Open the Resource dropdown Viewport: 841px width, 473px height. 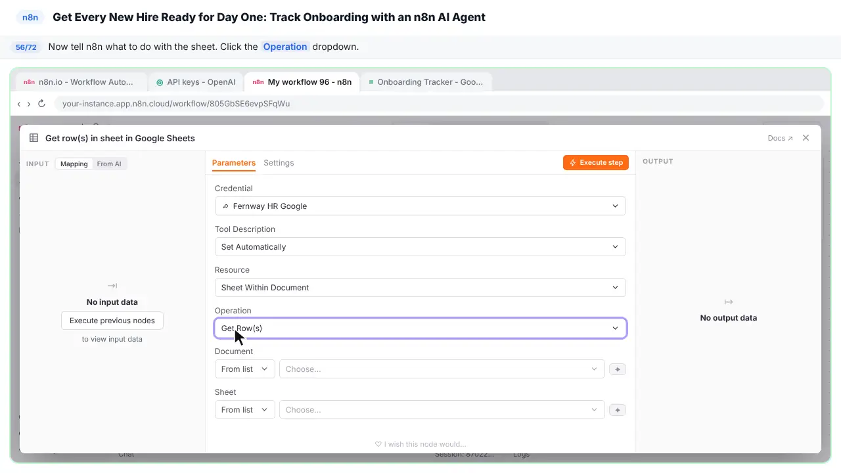click(x=420, y=288)
